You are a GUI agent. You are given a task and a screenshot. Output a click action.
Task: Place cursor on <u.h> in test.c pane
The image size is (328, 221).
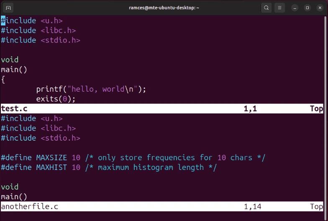tap(52, 21)
